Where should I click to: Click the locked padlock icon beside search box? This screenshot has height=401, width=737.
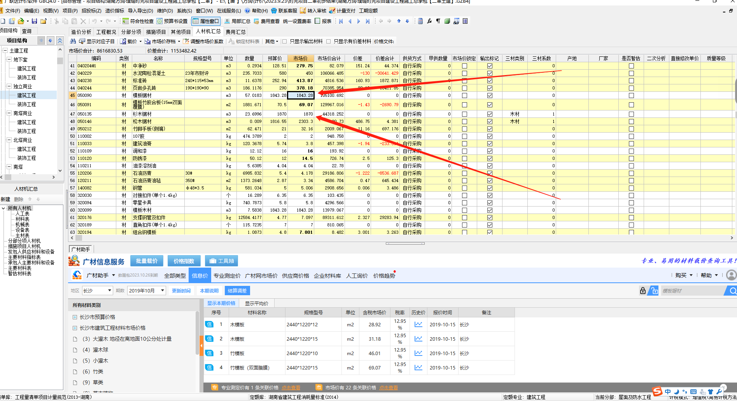(643, 291)
